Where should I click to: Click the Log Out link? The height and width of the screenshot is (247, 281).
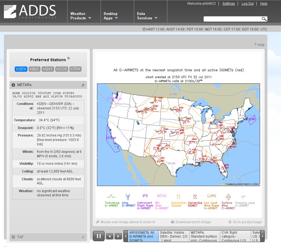[x=247, y=4]
